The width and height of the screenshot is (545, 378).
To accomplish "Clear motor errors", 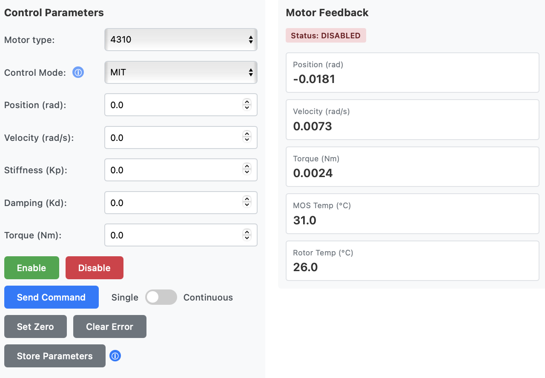I will [x=109, y=326].
